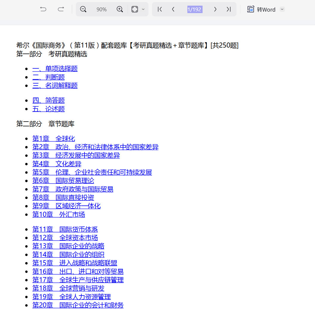The height and width of the screenshot is (322, 315).
Task: Click the fit-page view icon
Action: click(135, 10)
